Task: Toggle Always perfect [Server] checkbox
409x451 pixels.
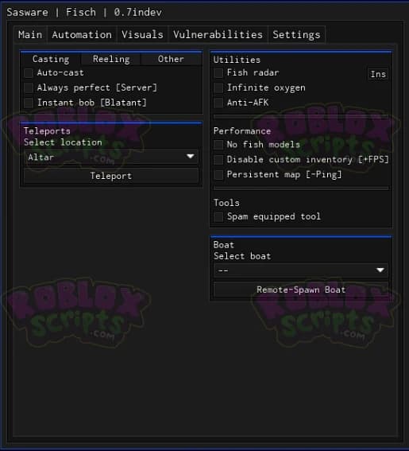Action: 29,87
